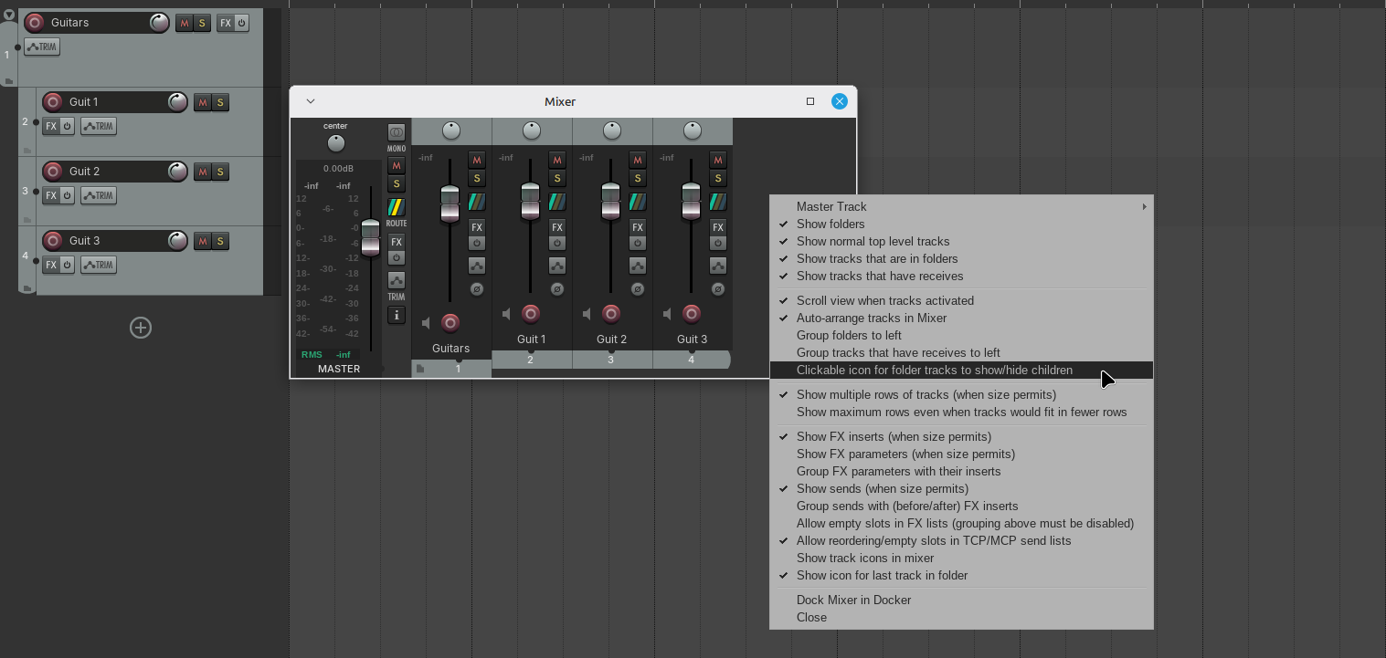Mute Guit 2 in the track panel

203,172
